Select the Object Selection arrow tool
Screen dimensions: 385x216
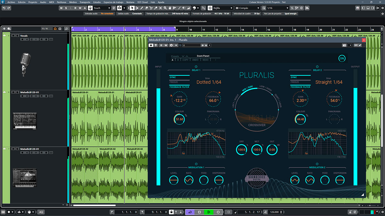point(132,8)
